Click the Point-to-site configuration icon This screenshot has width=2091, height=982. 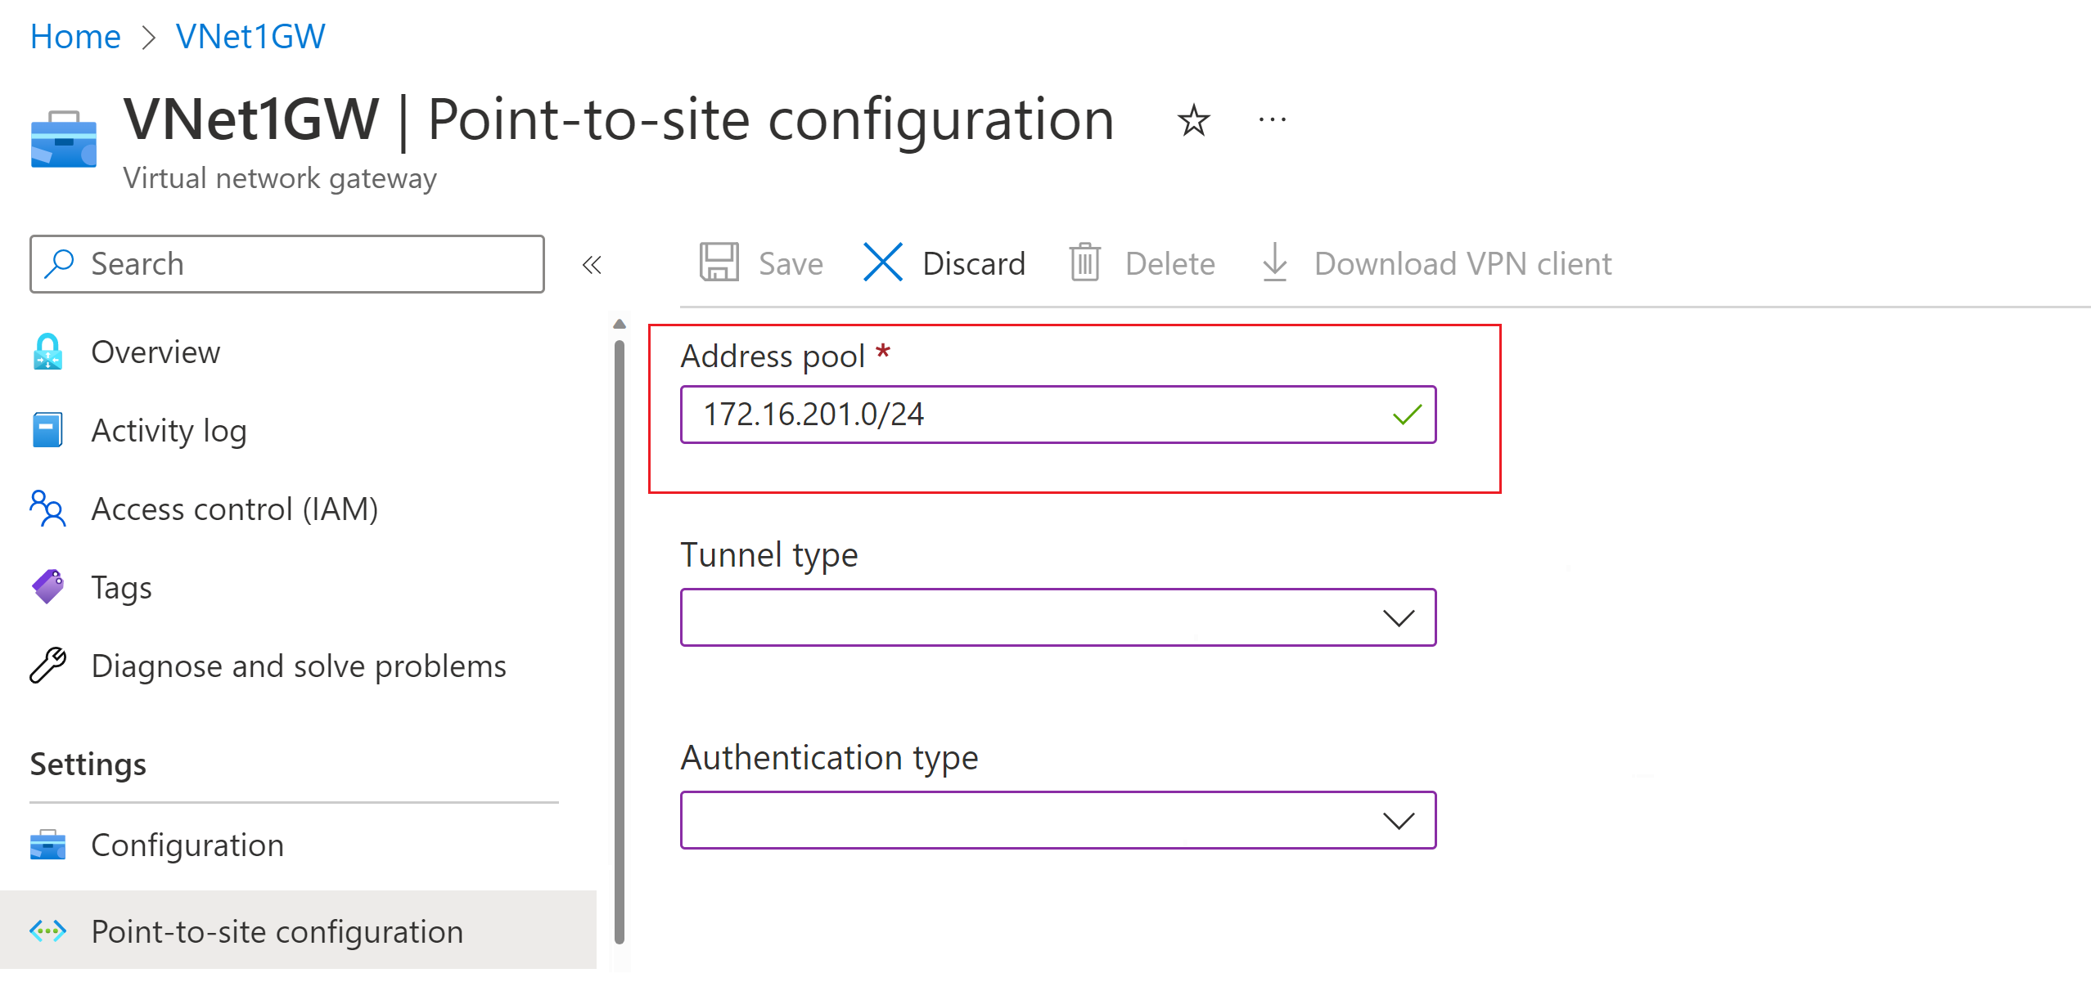[x=47, y=930]
